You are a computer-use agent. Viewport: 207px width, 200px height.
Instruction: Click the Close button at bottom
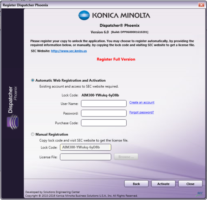190,184
